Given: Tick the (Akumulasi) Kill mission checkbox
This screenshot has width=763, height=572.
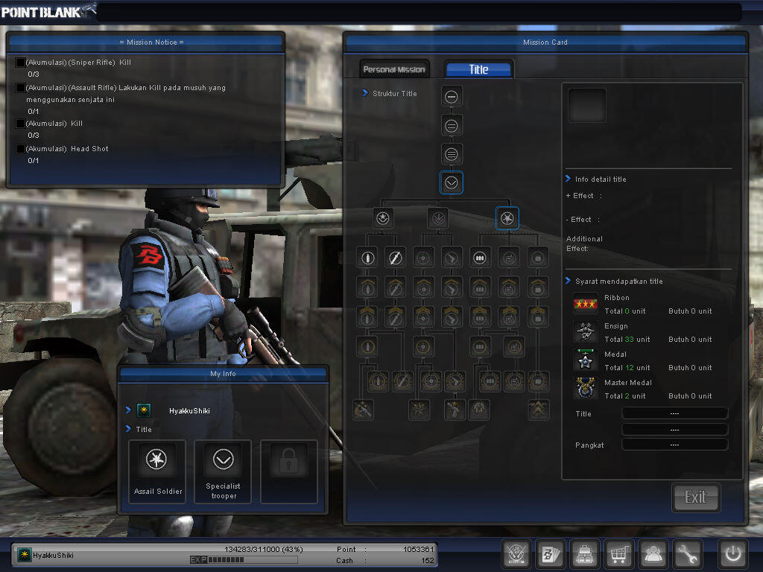Looking at the screenshot, I should click(x=20, y=124).
